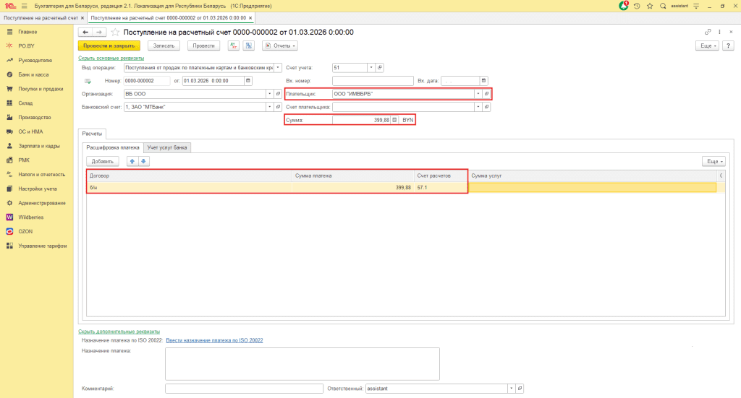Add this document to favorites star
741x398 pixels.
point(114,33)
